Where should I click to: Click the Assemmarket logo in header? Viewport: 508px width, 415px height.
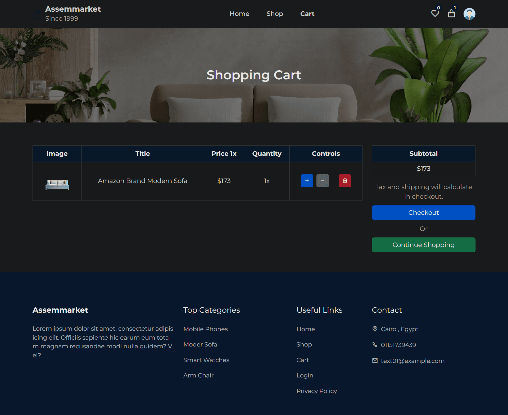click(x=73, y=9)
